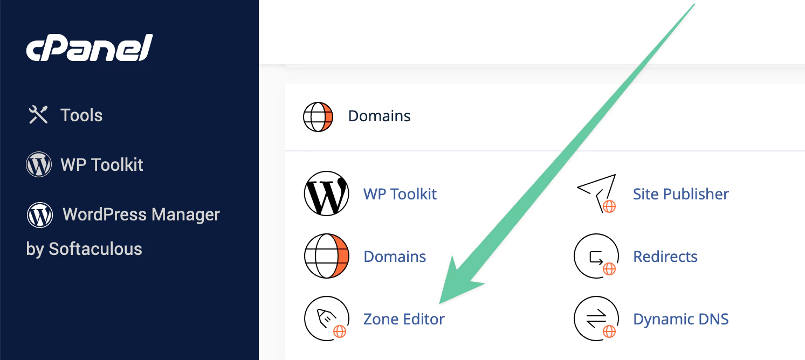Select the Tools wrench icon in sidebar

(x=37, y=114)
